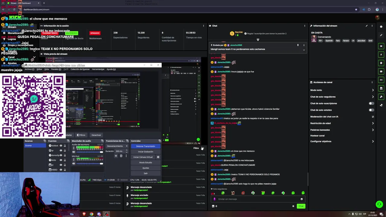Click Modo Estudio in OBS controls
The height and width of the screenshot is (217, 386).
[x=146, y=162]
